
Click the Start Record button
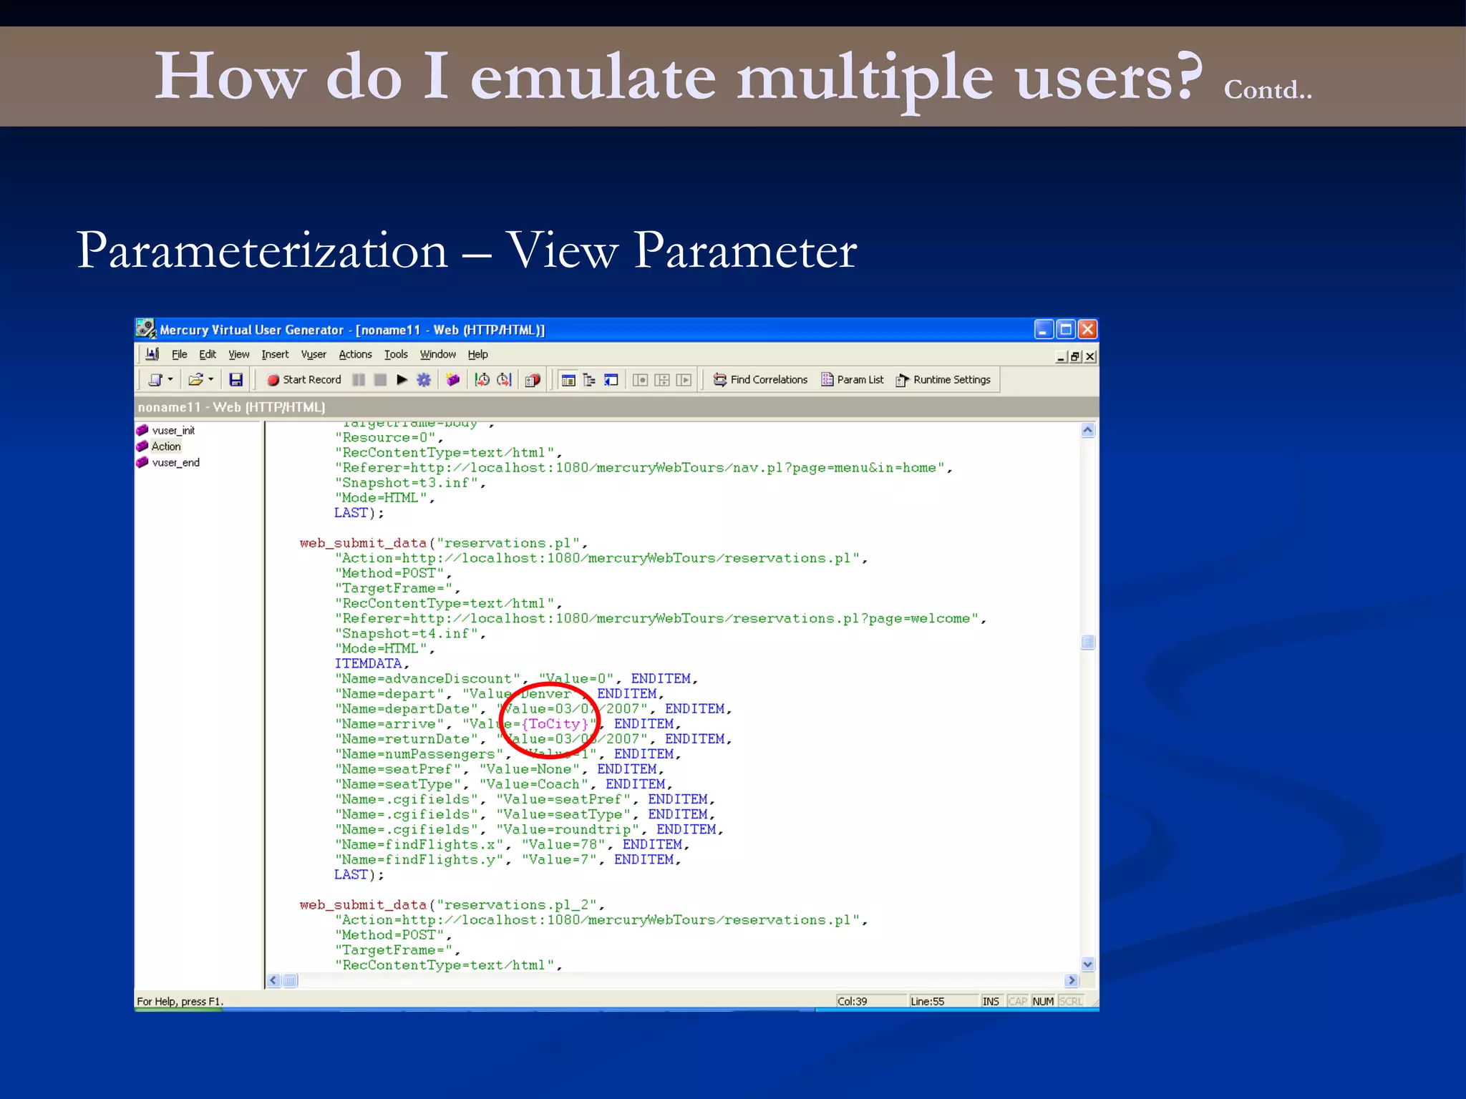tap(304, 380)
